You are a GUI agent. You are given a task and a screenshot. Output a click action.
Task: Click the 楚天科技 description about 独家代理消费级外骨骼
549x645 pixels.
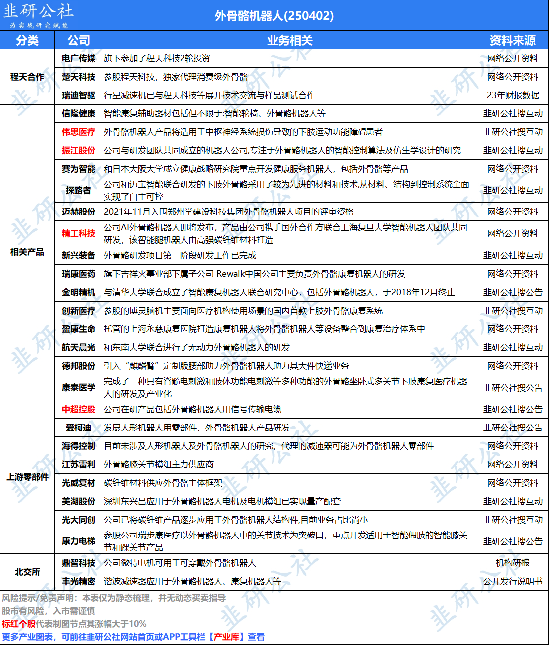176,77
